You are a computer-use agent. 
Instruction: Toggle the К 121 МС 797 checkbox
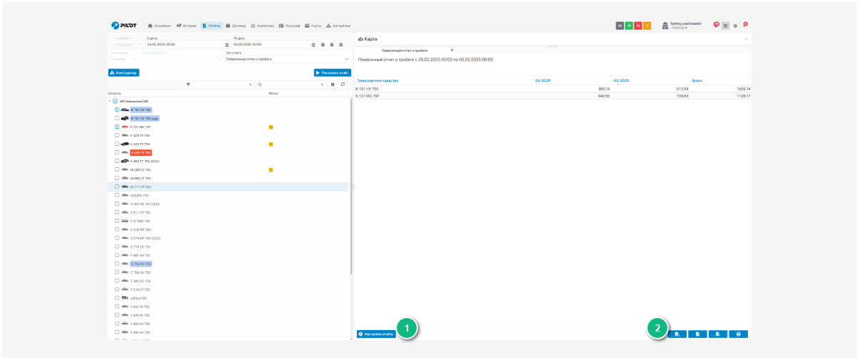tap(117, 127)
